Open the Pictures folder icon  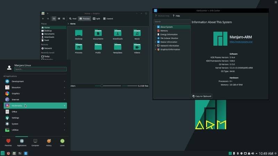pyautogui.click(x=79, y=47)
